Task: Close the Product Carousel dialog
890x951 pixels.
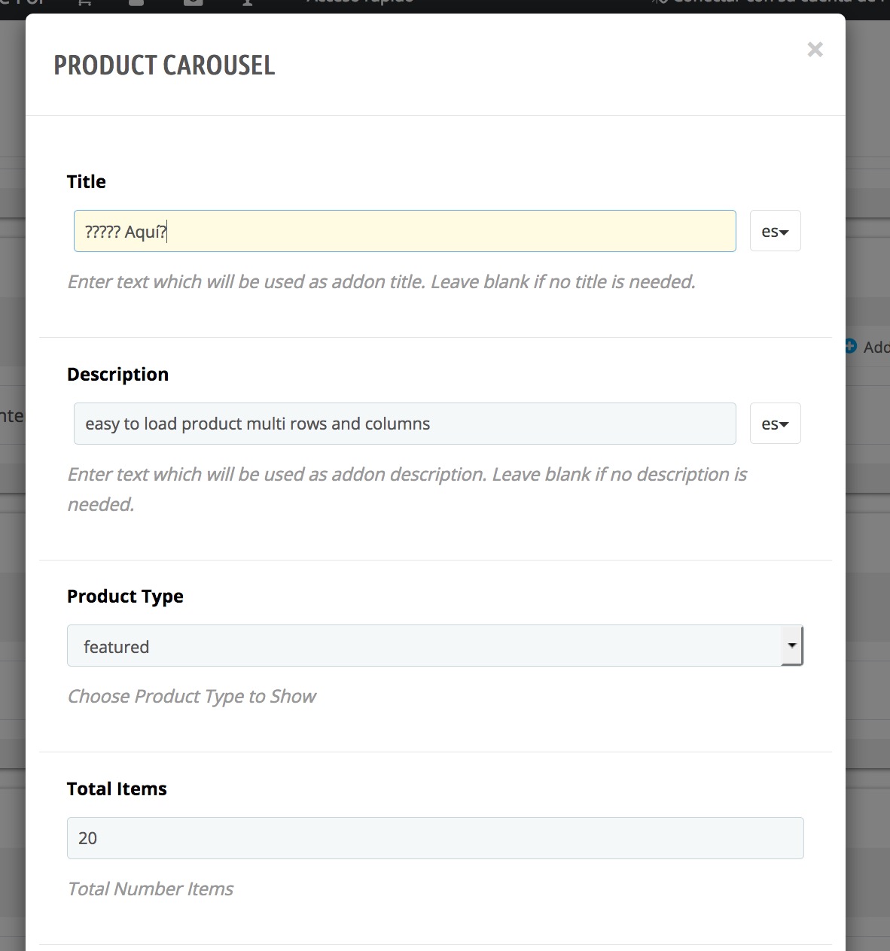Action: point(815,50)
